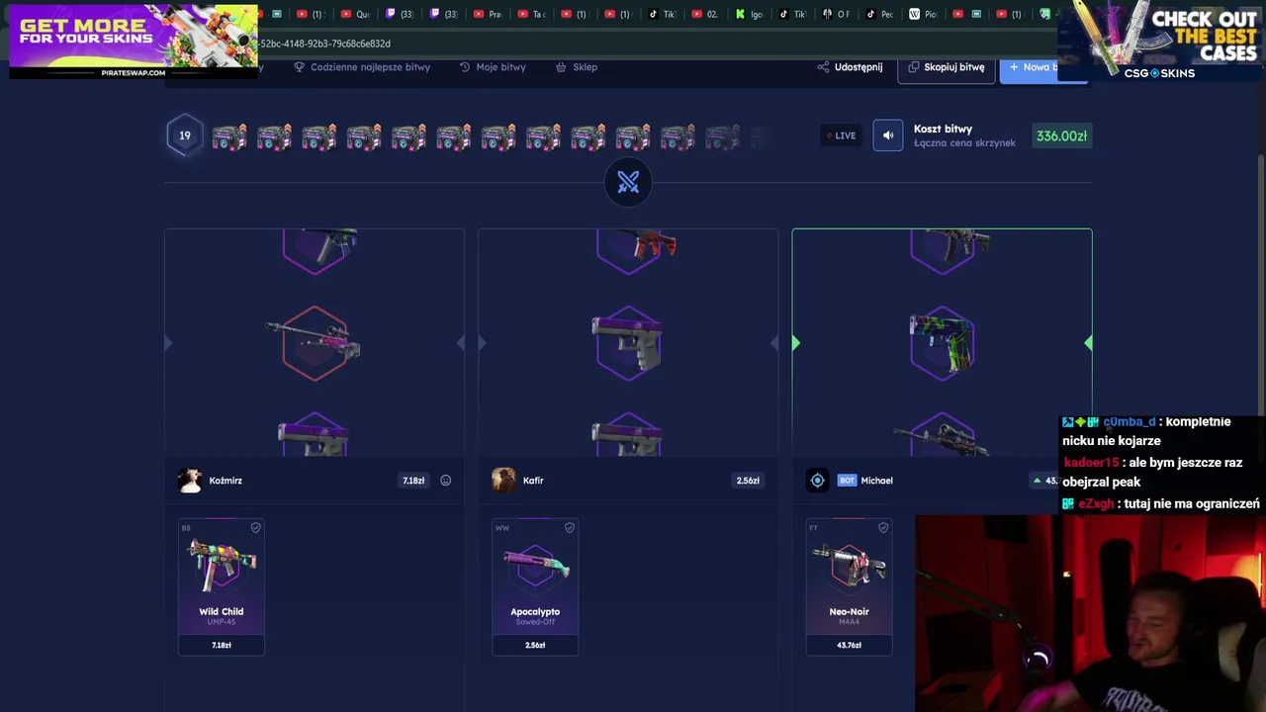The width and height of the screenshot is (1266, 712).
Task: Click the red-hexagon sniper rifle in Kożmirz reel
Action: tap(315, 343)
